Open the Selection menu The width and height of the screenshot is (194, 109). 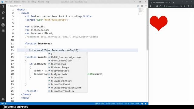coord(17,2)
